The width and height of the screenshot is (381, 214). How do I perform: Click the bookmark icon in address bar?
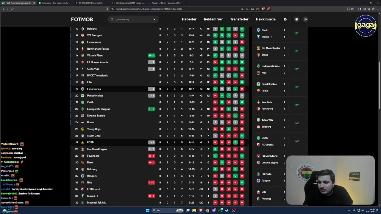pos(107,9)
